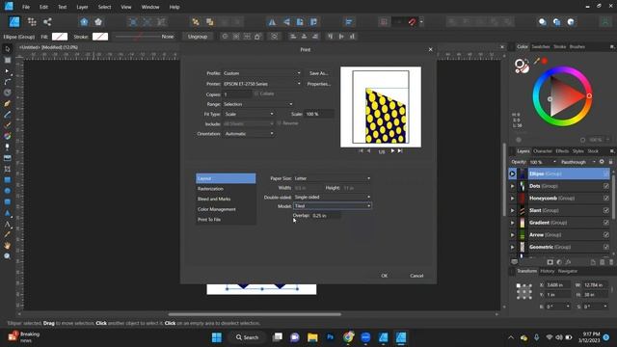Open the Paper Size dropdown
The height and width of the screenshot is (347, 617).
point(333,178)
